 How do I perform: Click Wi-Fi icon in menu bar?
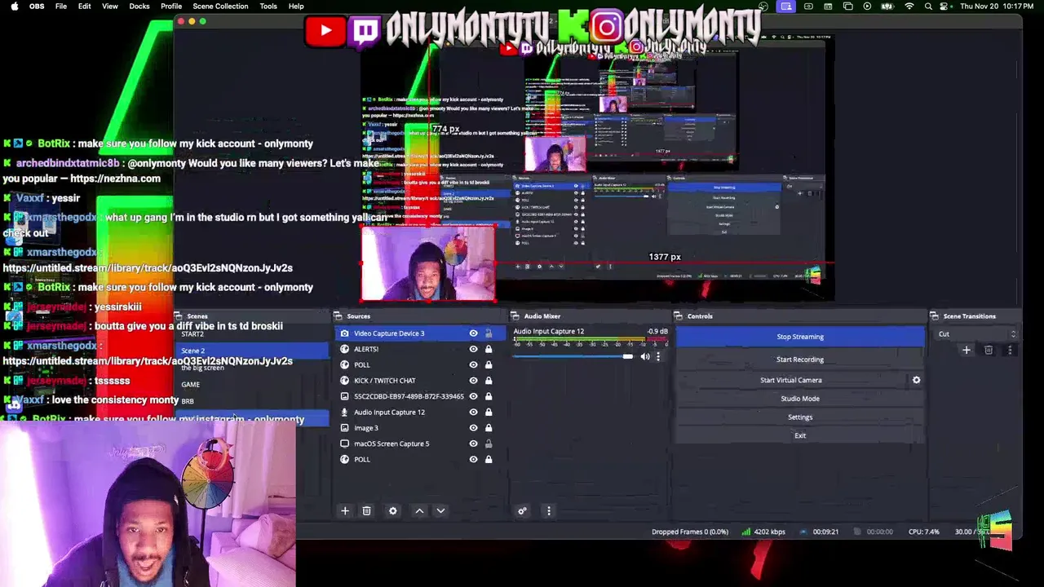(x=909, y=7)
